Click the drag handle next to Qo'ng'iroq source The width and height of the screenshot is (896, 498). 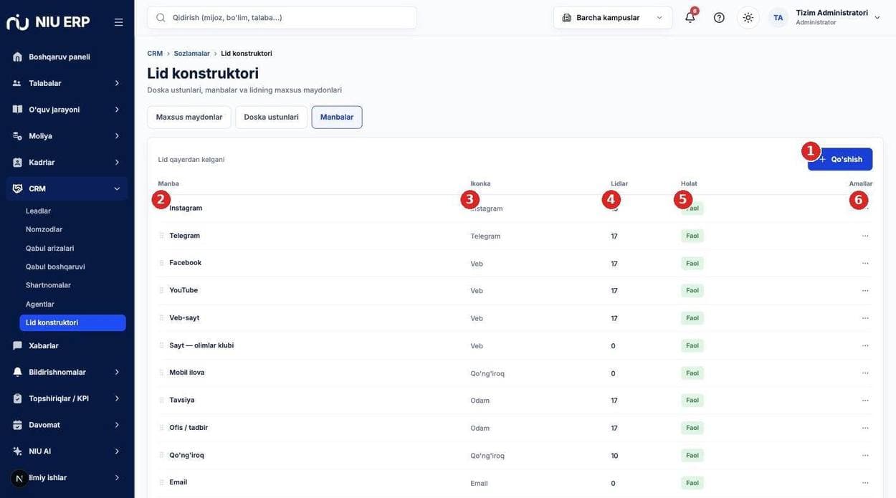tap(161, 455)
